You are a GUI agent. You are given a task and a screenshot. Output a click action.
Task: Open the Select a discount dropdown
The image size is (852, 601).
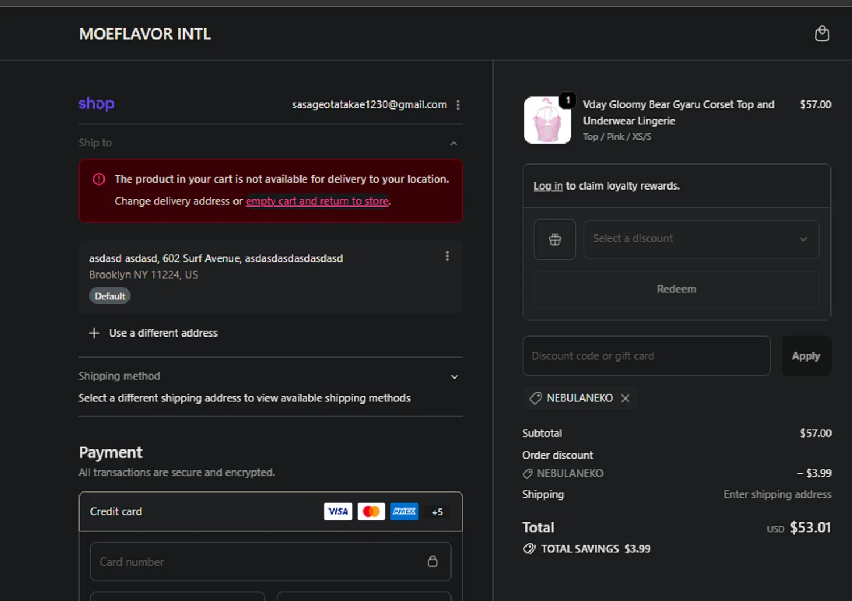[x=701, y=239]
